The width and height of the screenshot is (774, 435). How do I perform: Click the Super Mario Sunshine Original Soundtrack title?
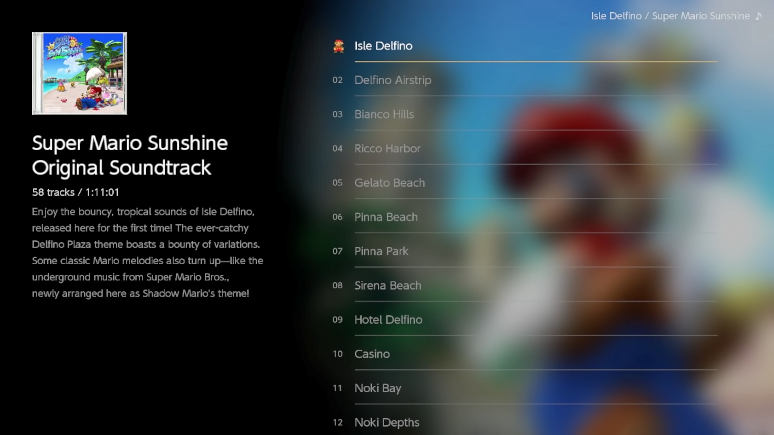click(x=130, y=155)
